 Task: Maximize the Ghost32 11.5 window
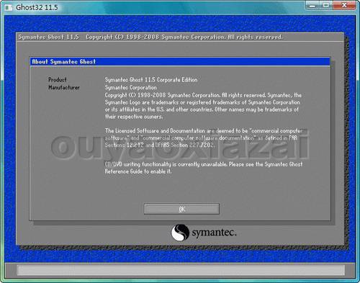point(326,5)
